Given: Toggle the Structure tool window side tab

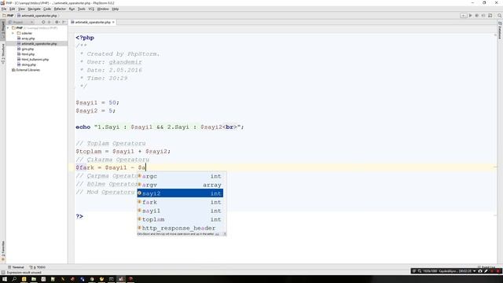Looking at the screenshot, I should [3, 54].
